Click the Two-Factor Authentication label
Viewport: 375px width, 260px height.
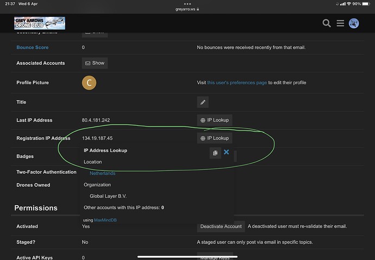coord(46,172)
